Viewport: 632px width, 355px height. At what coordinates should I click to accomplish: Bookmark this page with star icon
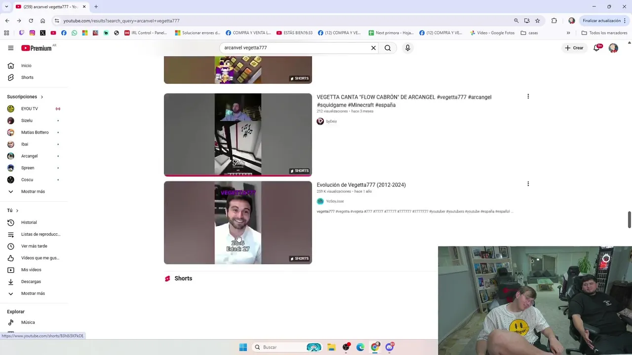click(538, 21)
